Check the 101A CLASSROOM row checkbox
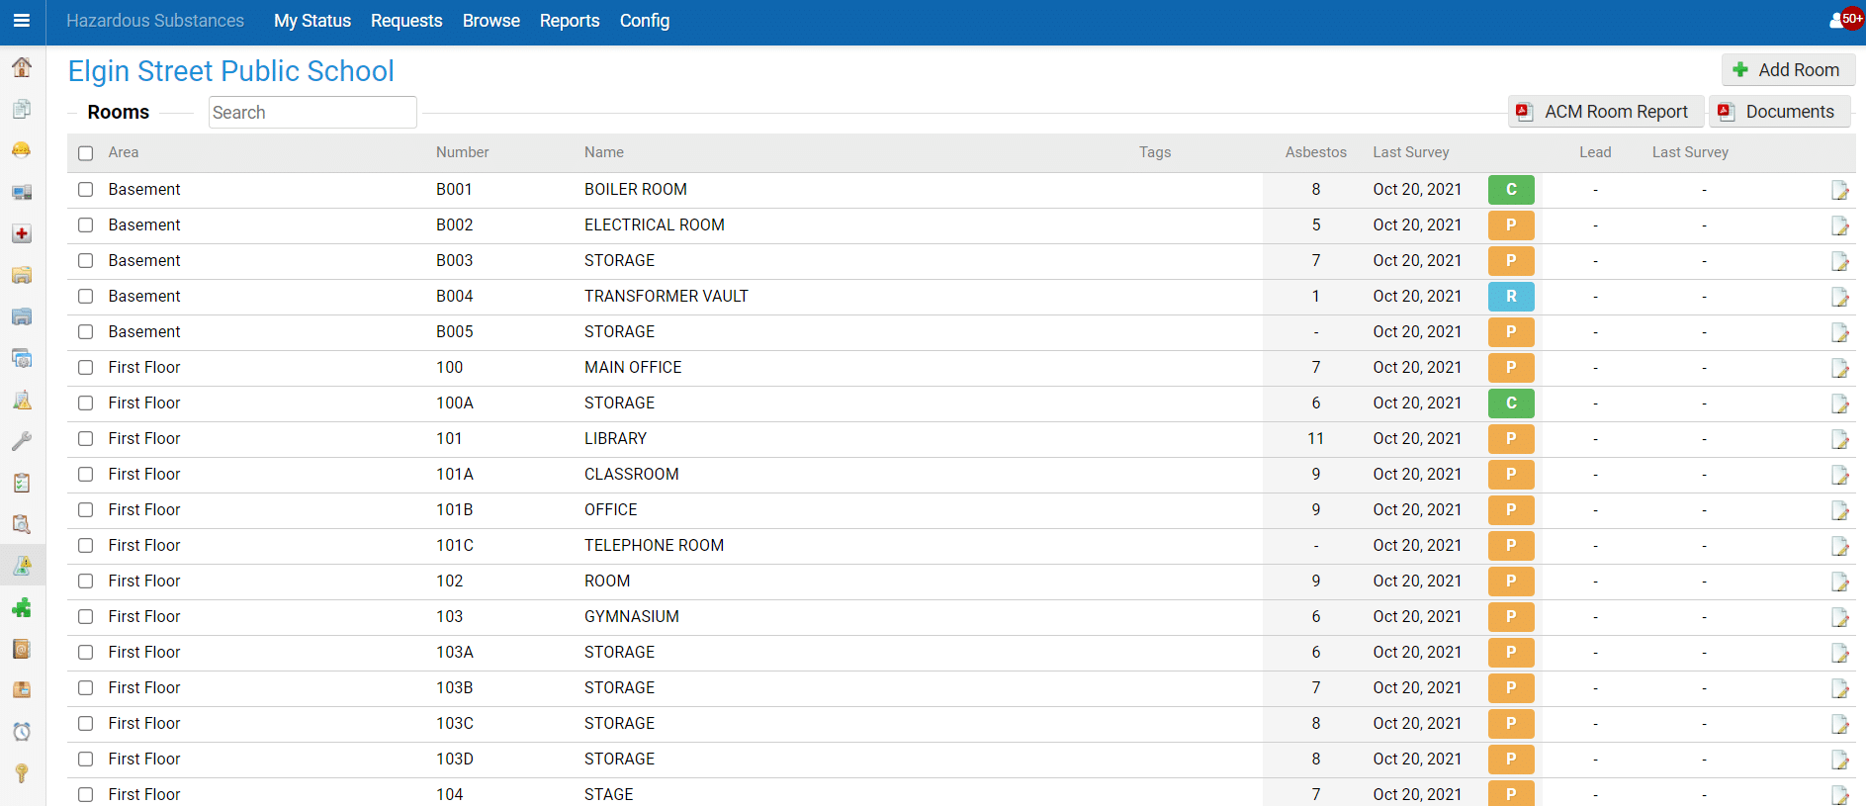The image size is (1866, 806). point(86,474)
